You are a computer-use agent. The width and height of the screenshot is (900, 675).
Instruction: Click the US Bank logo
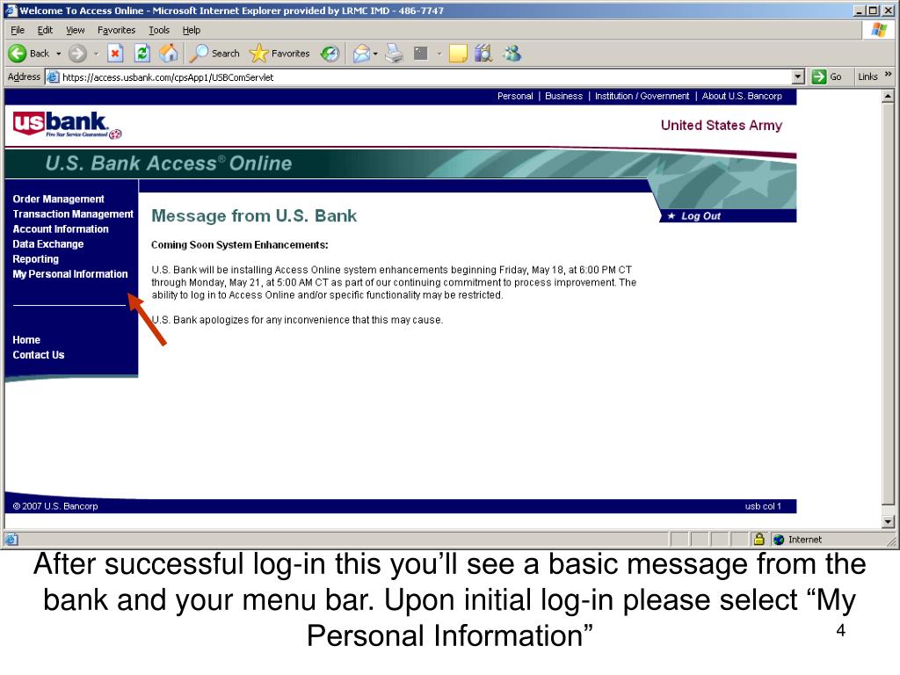[67, 125]
